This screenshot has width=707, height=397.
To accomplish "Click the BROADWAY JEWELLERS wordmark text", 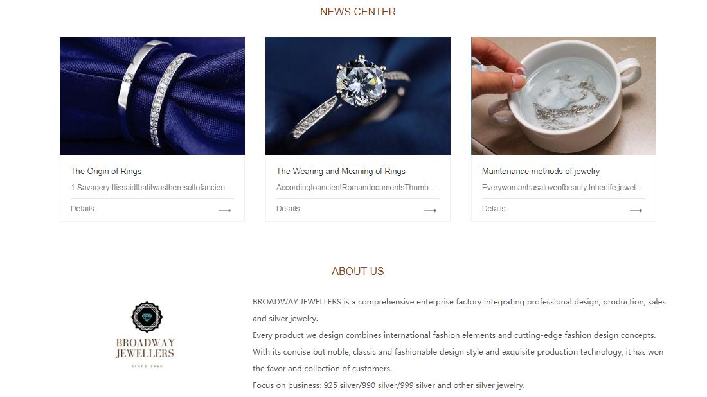I will 145,348.
